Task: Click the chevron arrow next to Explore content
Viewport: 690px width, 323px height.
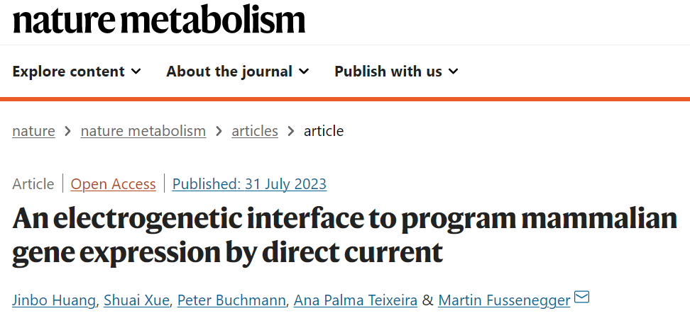Action: coord(136,72)
